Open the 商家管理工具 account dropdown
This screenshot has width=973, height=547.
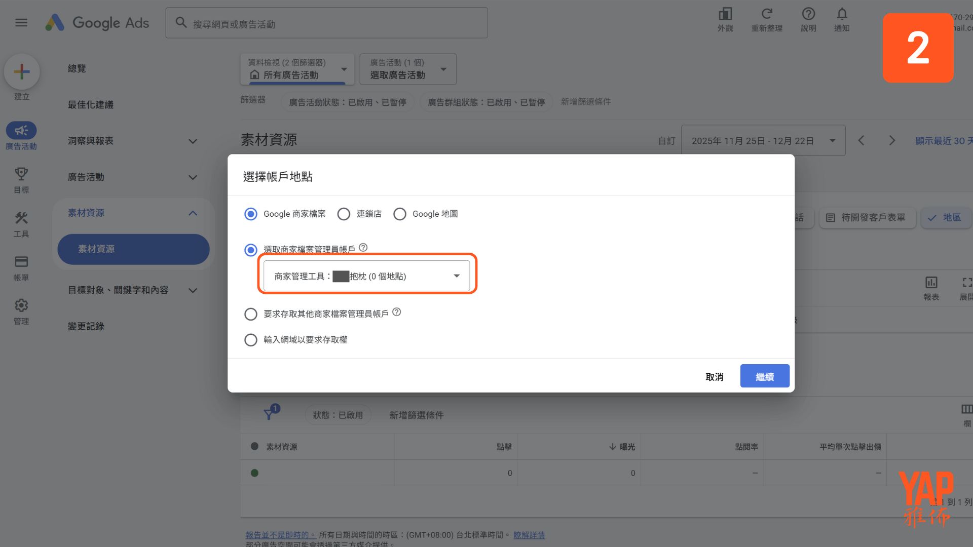pos(367,276)
